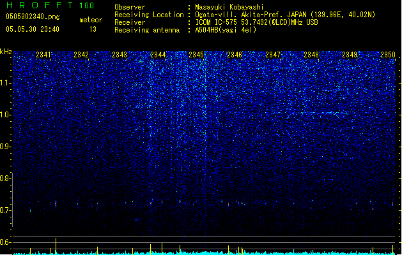Click the 1.1 frequency axis label
This screenshot has width=402, height=255.
point(5,83)
